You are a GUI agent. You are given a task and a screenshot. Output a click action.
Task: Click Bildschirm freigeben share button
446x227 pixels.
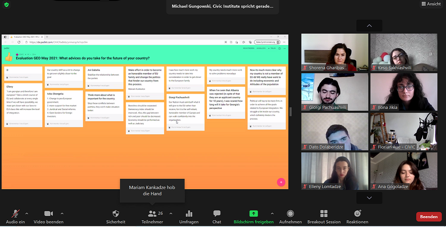(x=253, y=214)
